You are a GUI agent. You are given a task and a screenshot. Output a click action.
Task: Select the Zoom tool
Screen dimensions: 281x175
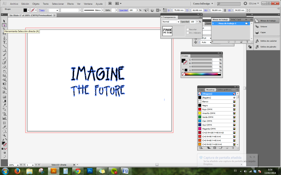[x=4, y=135]
